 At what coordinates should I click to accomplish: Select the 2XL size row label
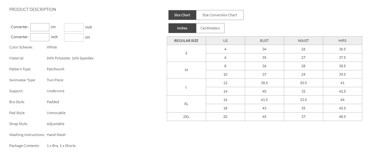[186, 117]
